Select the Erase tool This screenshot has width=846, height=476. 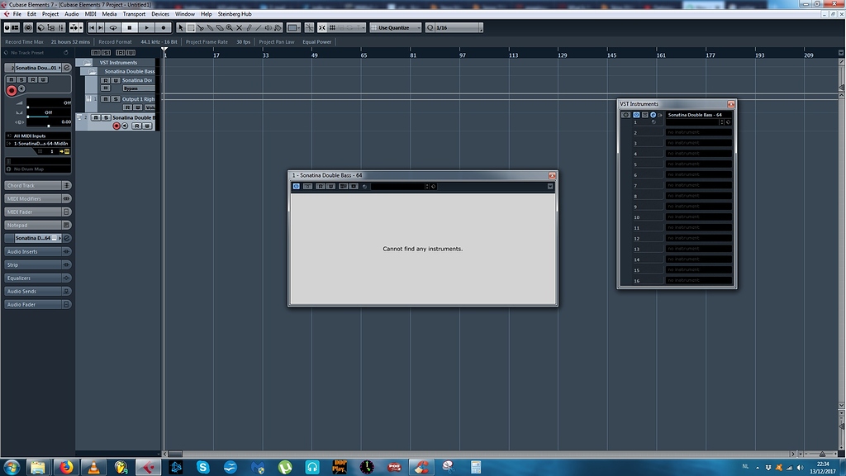[x=220, y=27]
